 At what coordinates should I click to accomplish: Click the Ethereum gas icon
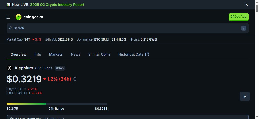tap(132, 39)
